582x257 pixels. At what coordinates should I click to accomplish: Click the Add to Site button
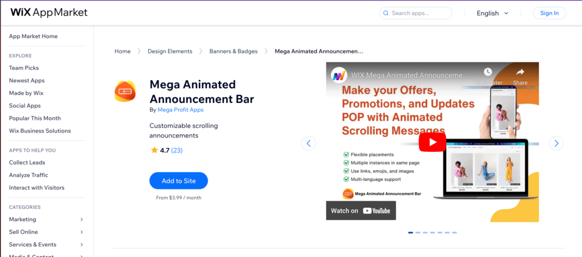[178, 181]
